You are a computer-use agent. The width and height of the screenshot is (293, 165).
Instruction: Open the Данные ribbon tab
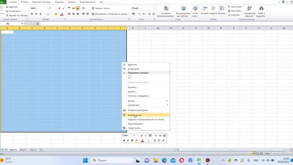click(71, 2)
